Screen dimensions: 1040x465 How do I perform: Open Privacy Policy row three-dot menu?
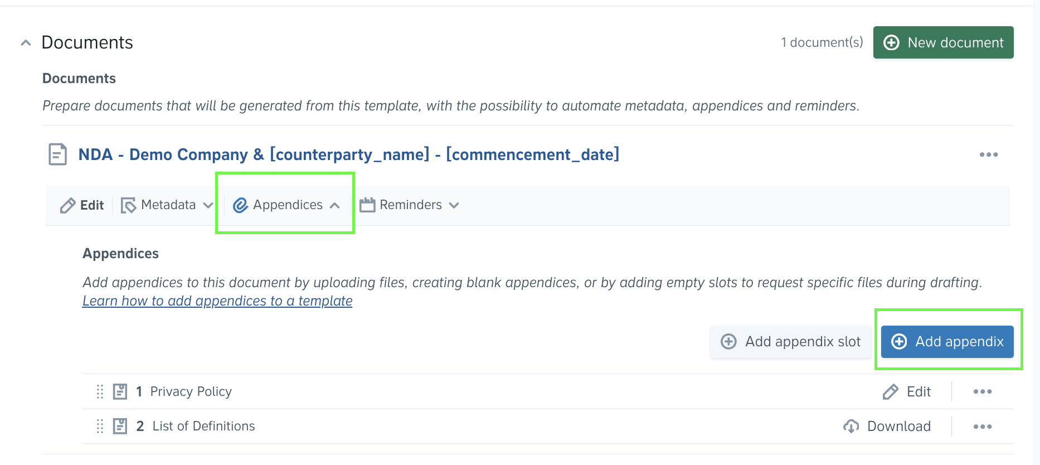(983, 392)
